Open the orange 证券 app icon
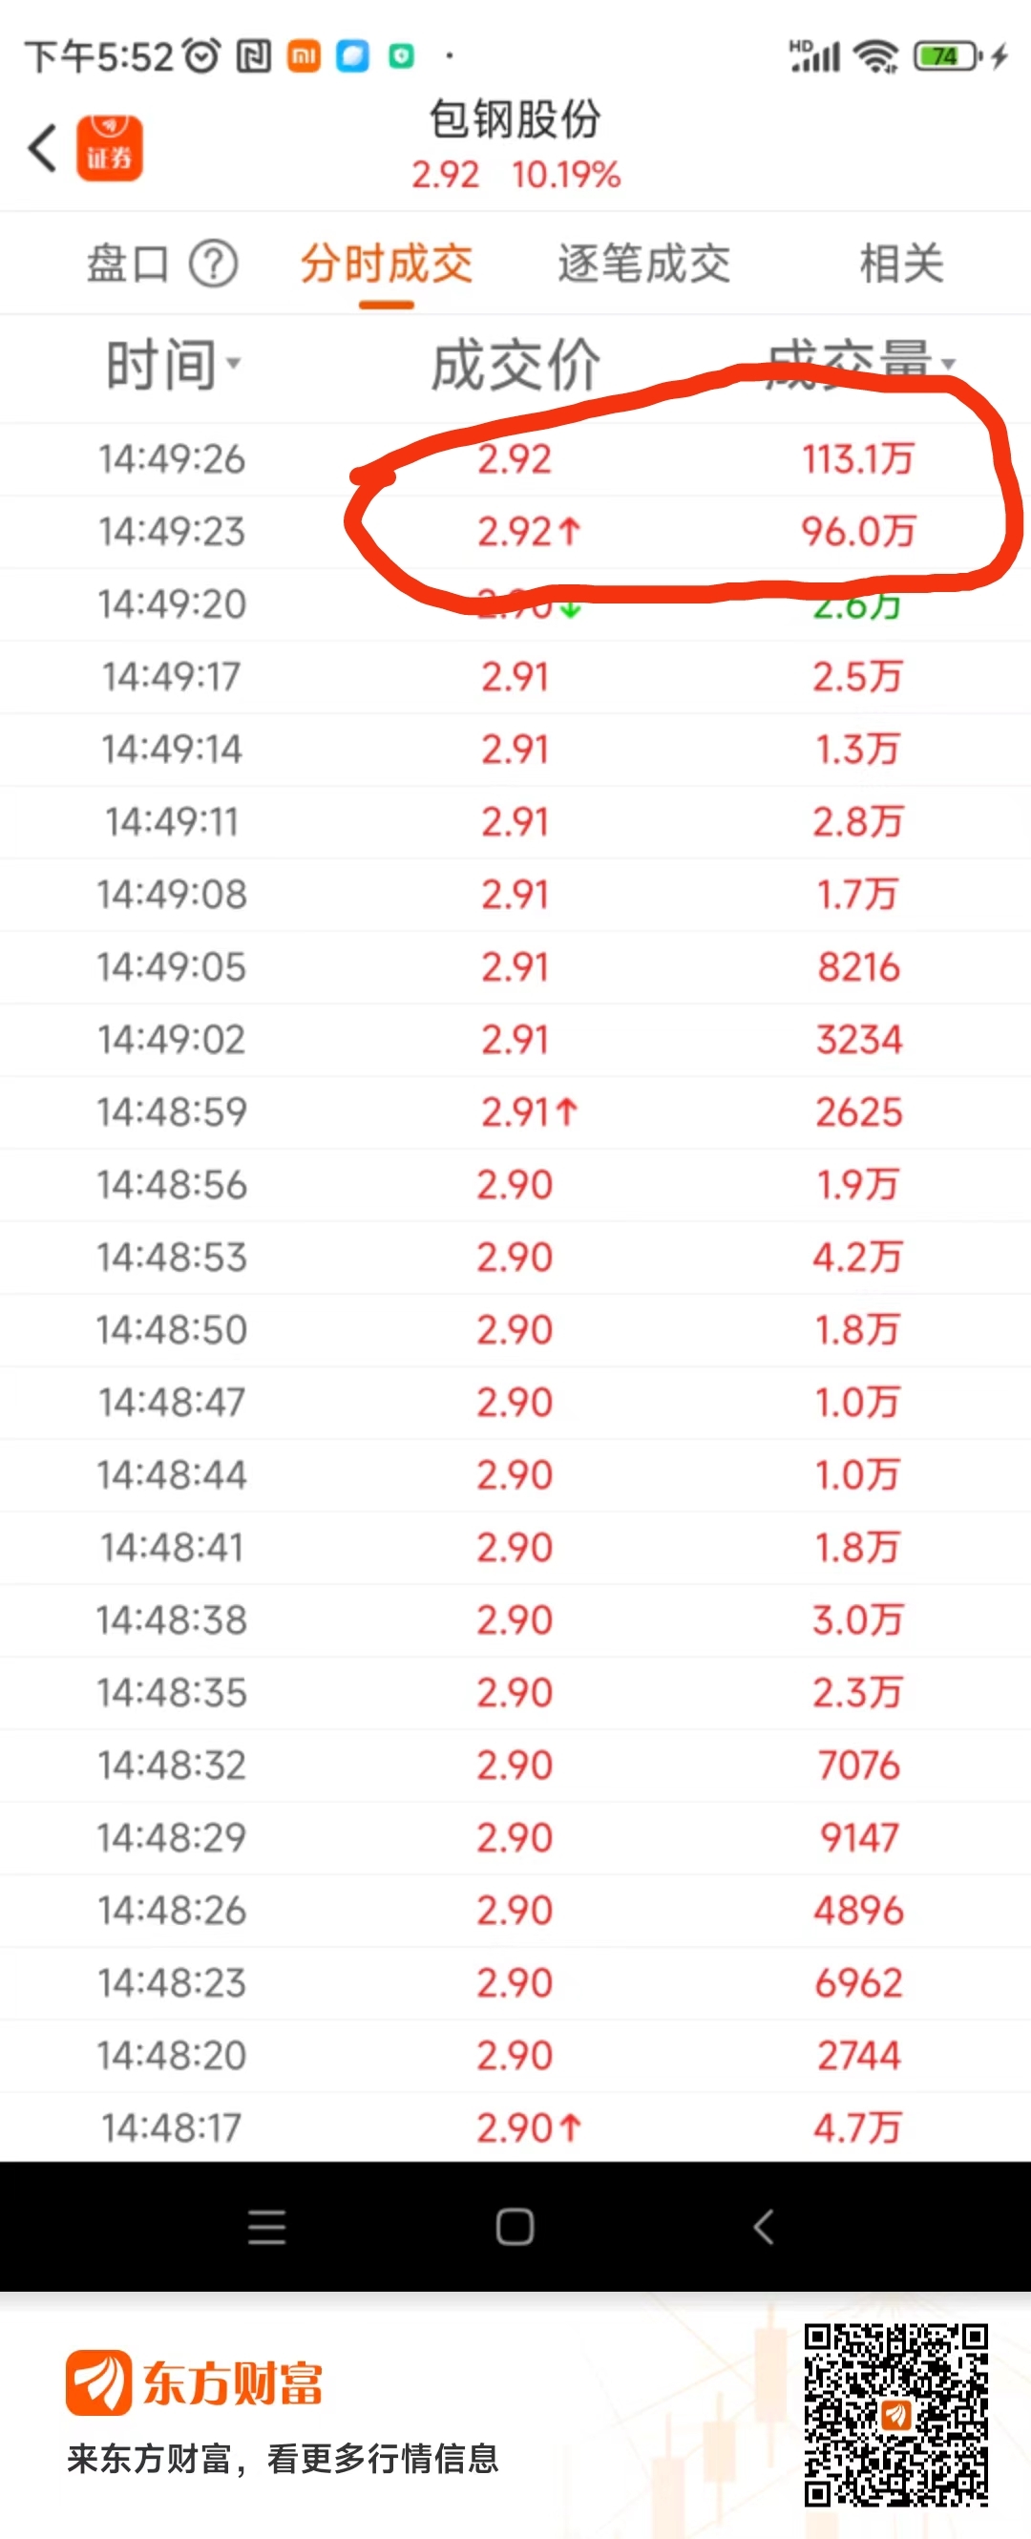 click(x=110, y=148)
